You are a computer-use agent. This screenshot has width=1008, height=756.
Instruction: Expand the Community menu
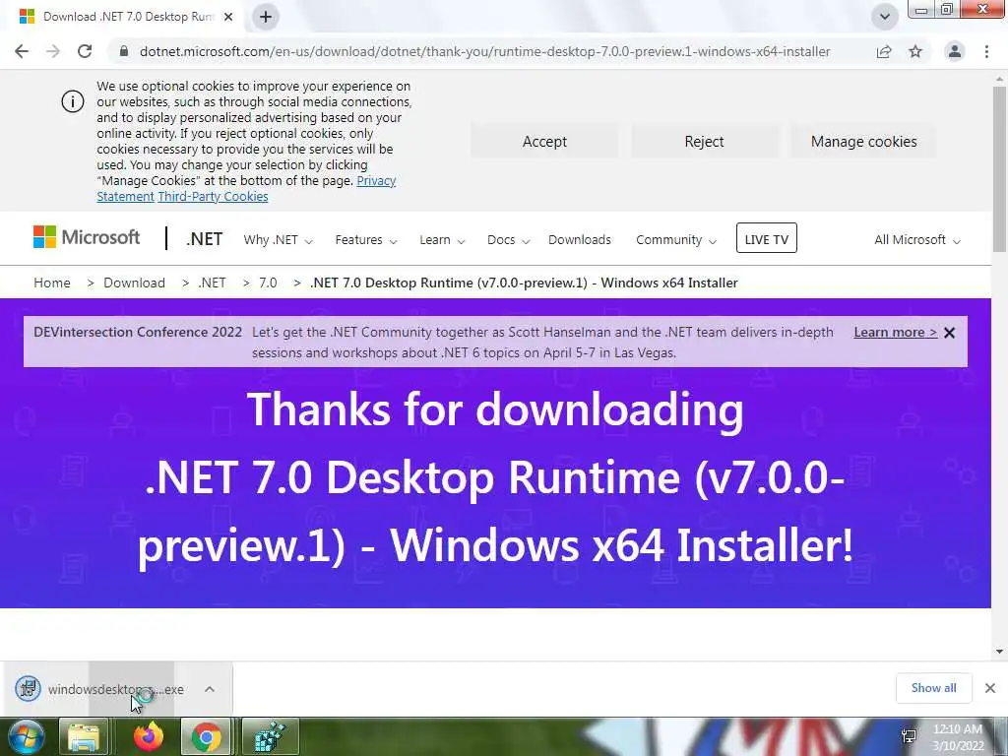coord(675,240)
